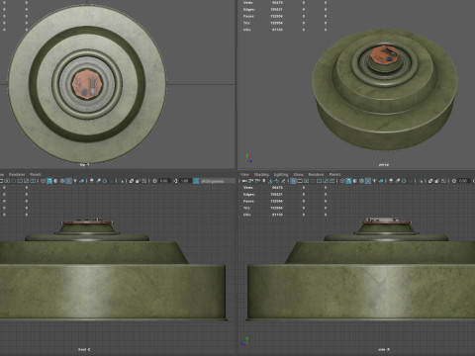Toggle motion blur in front view toolbar
The height and width of the screenshot is (356, 475).
tap(98, 181)
